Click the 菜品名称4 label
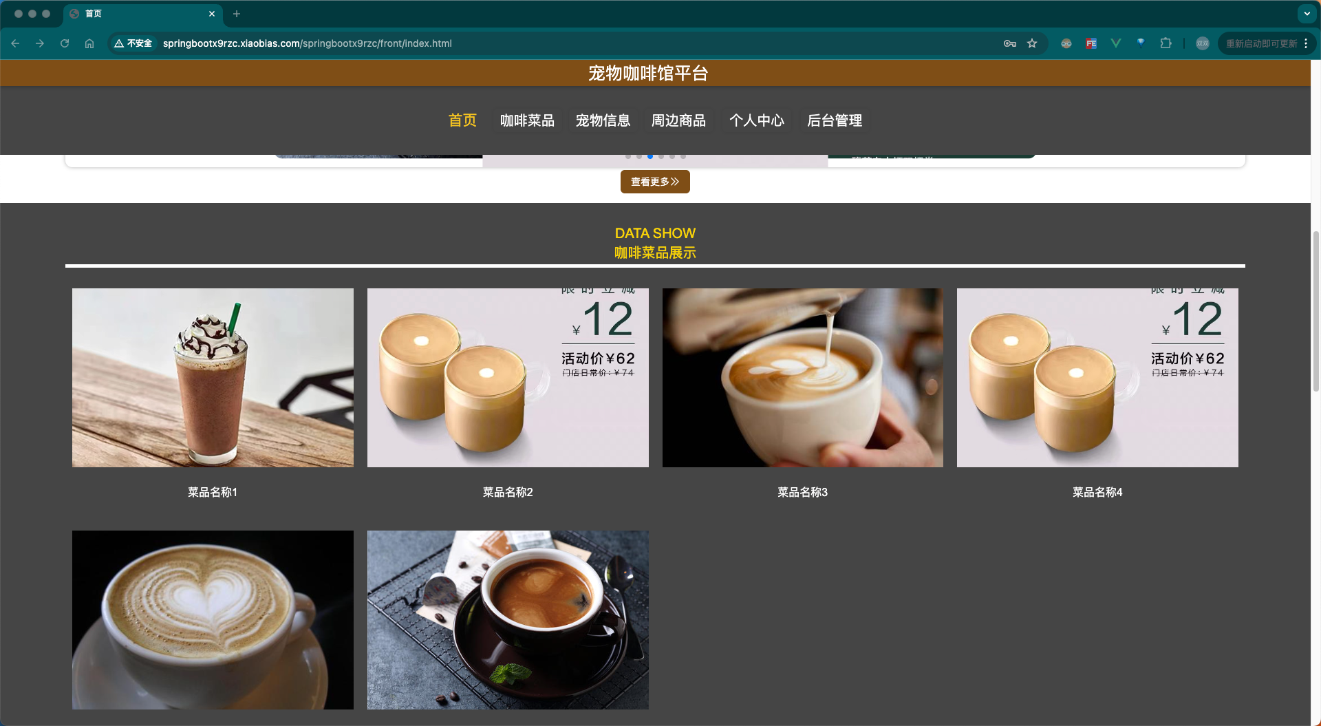 [1097, 492]
